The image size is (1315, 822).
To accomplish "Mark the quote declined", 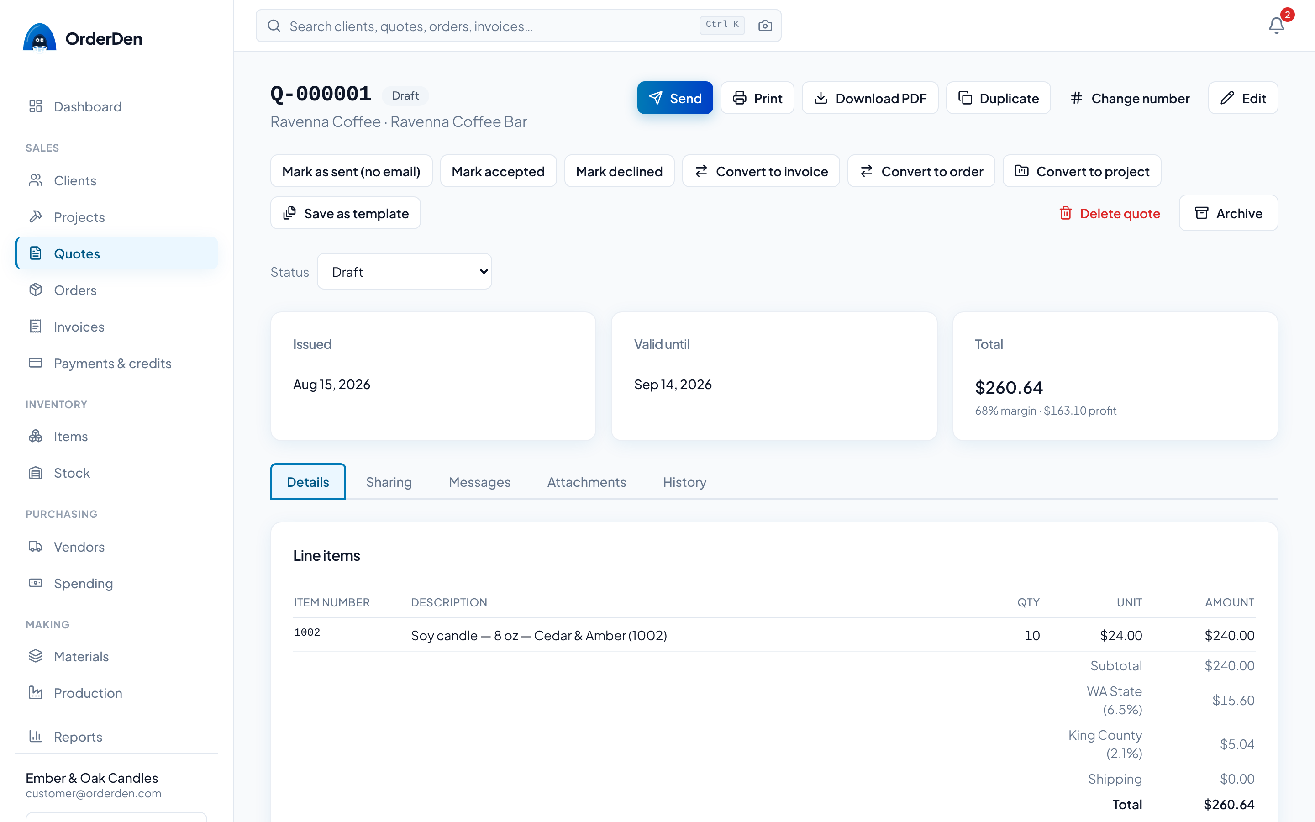I will click(619, 171).
